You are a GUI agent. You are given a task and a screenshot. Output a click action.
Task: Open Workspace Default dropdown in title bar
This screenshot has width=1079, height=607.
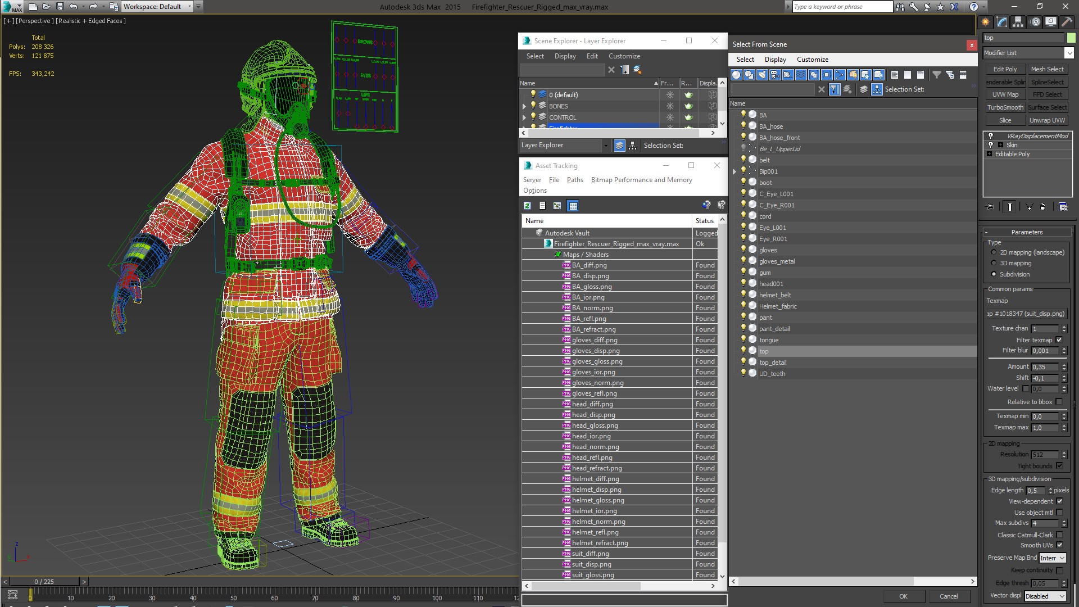tap(157, 7)
